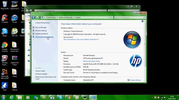Image resolution: width=179 pixels, height=100 pixels.
Task: Open Action Center under See also
Action: [40, 71]
